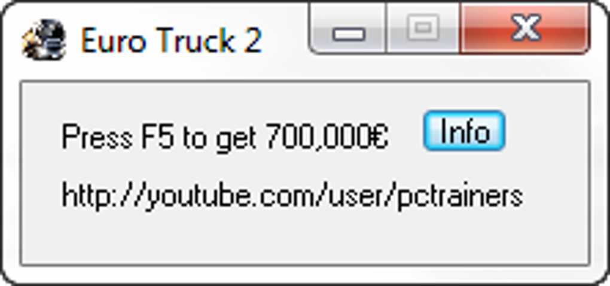Click the grayed-out square icon in the title bar
The width and height of the screenshot is (610, 286).
422,27
